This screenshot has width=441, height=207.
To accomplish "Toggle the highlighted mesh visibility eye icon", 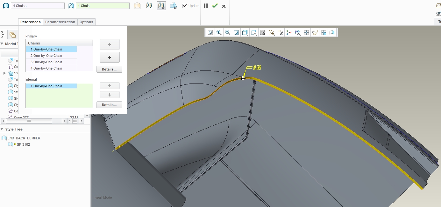I will point(161,6).
